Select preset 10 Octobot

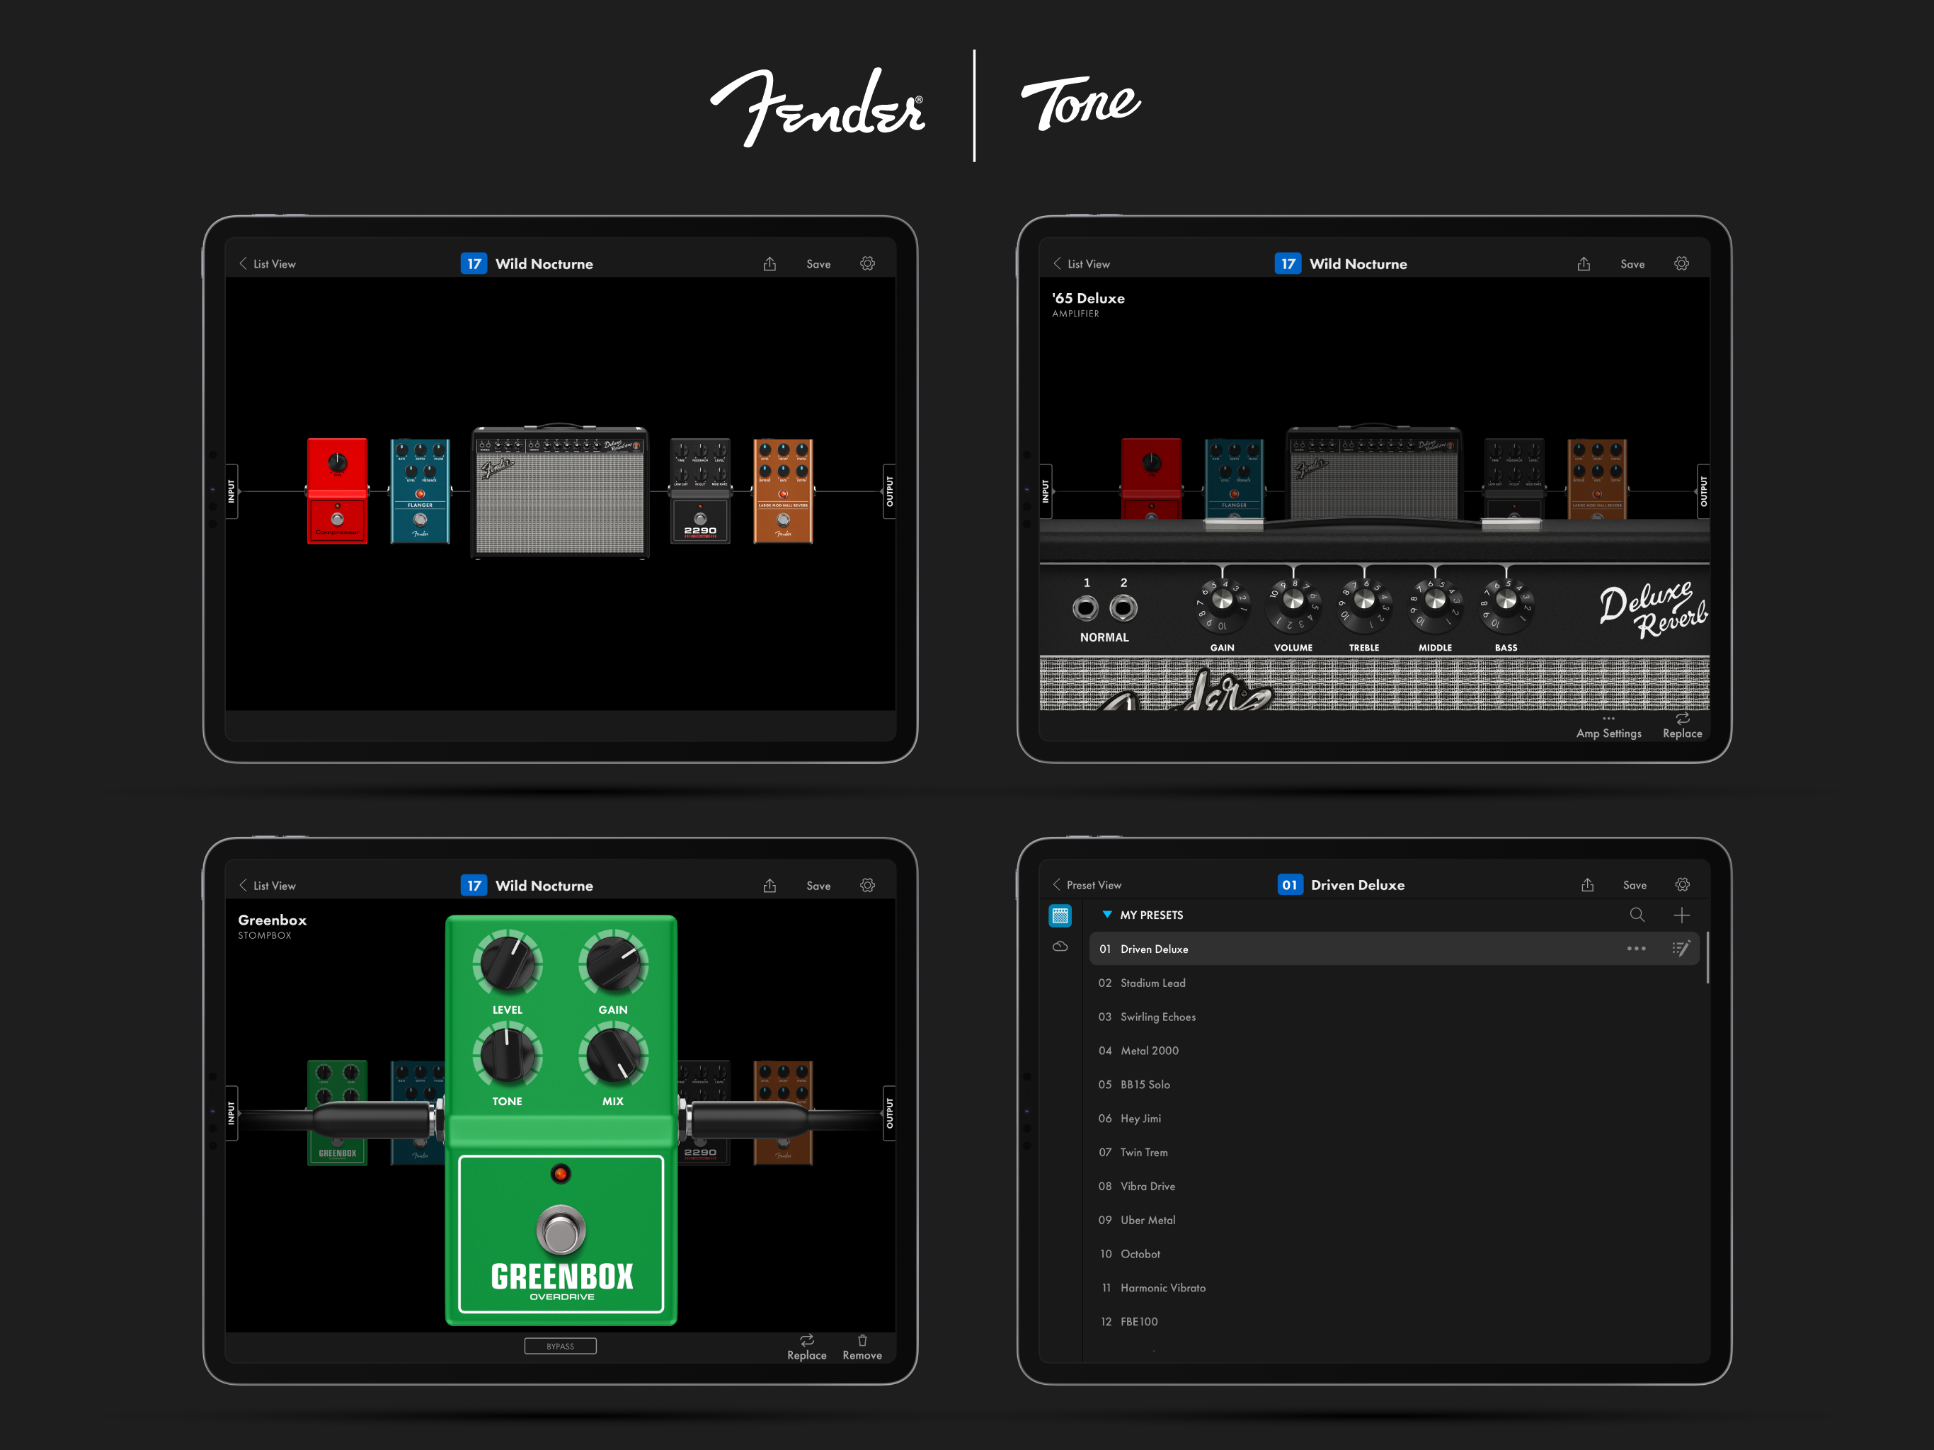(x=1395, y=1254)
